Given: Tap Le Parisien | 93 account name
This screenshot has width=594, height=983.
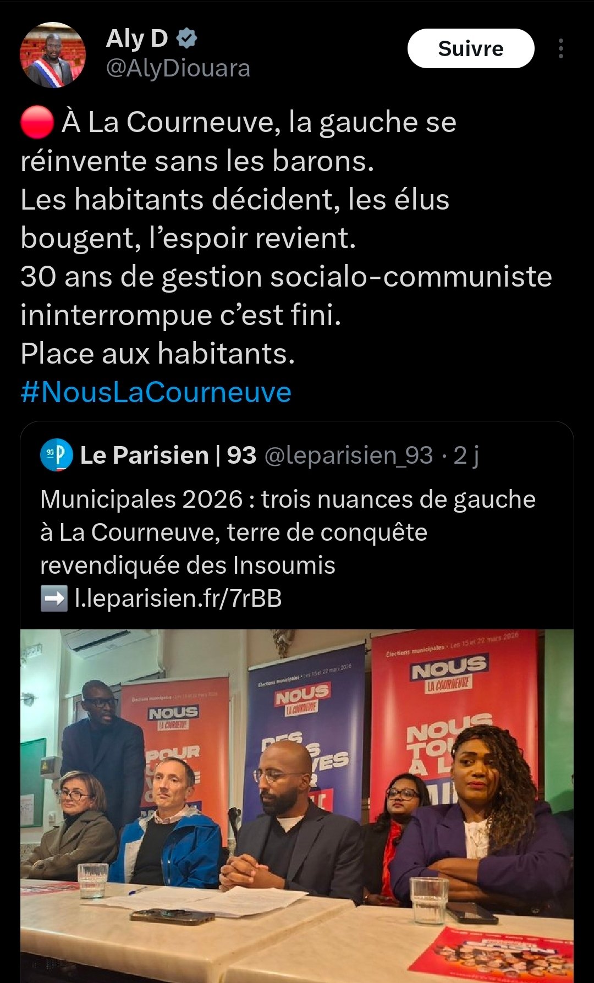Looking at the screenshot, I should (x=168, y=455).
